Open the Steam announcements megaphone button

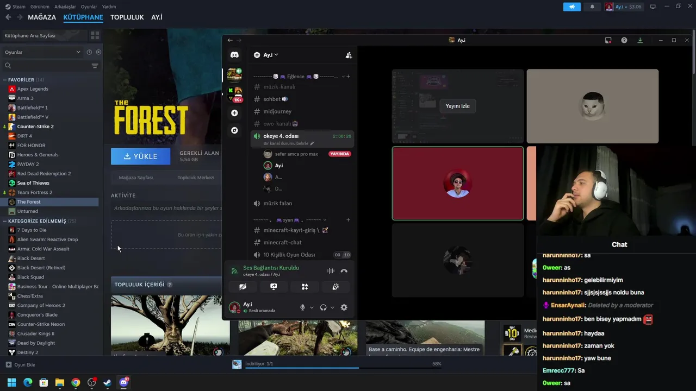click(x=572, y=7)
